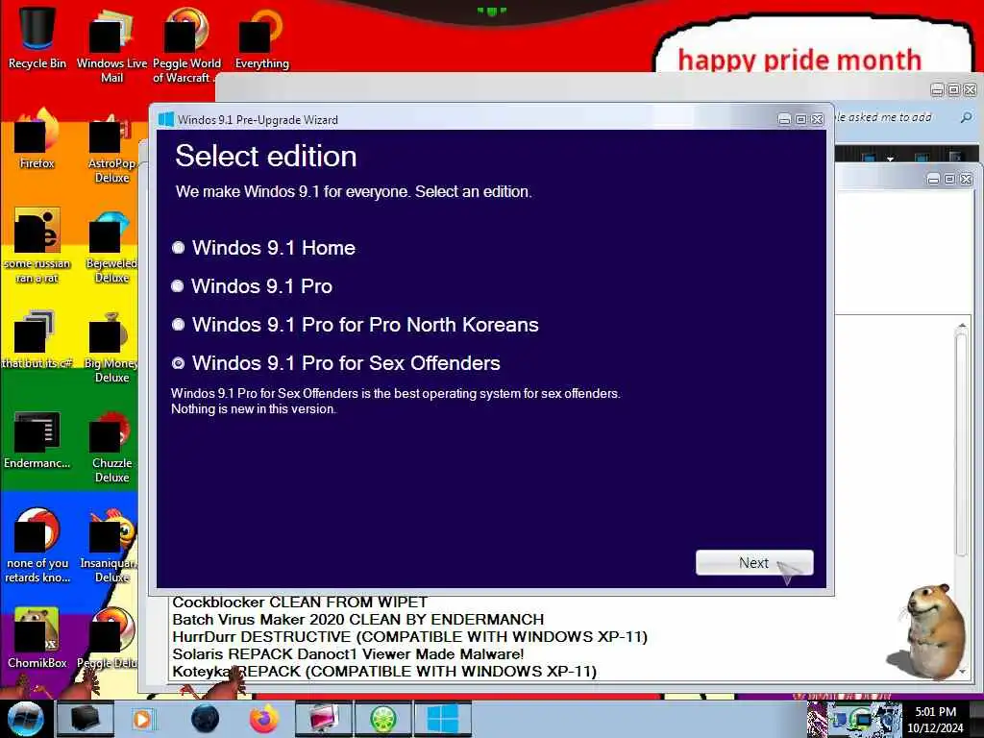The height and width of the screenshot is (738, 984).
Task: Select Windos 9.1 Home edition
Action: [263, 247]
